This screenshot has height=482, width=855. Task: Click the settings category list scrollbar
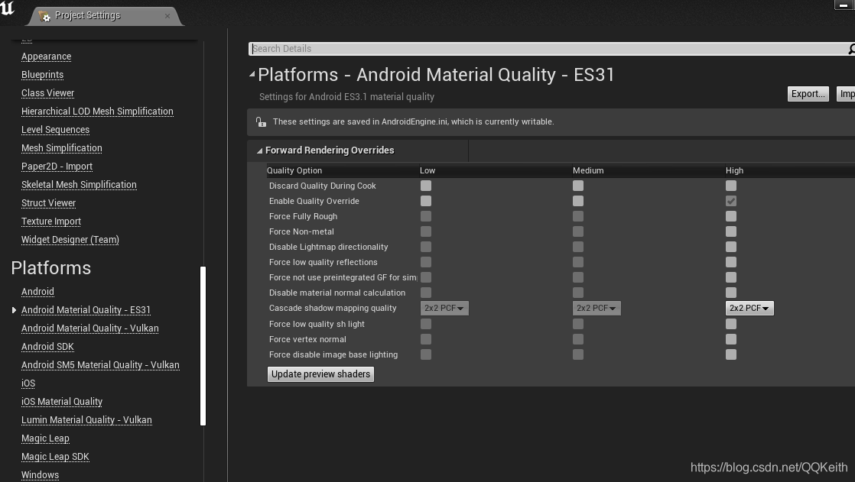pyautogui.click(x=203, y=346)
